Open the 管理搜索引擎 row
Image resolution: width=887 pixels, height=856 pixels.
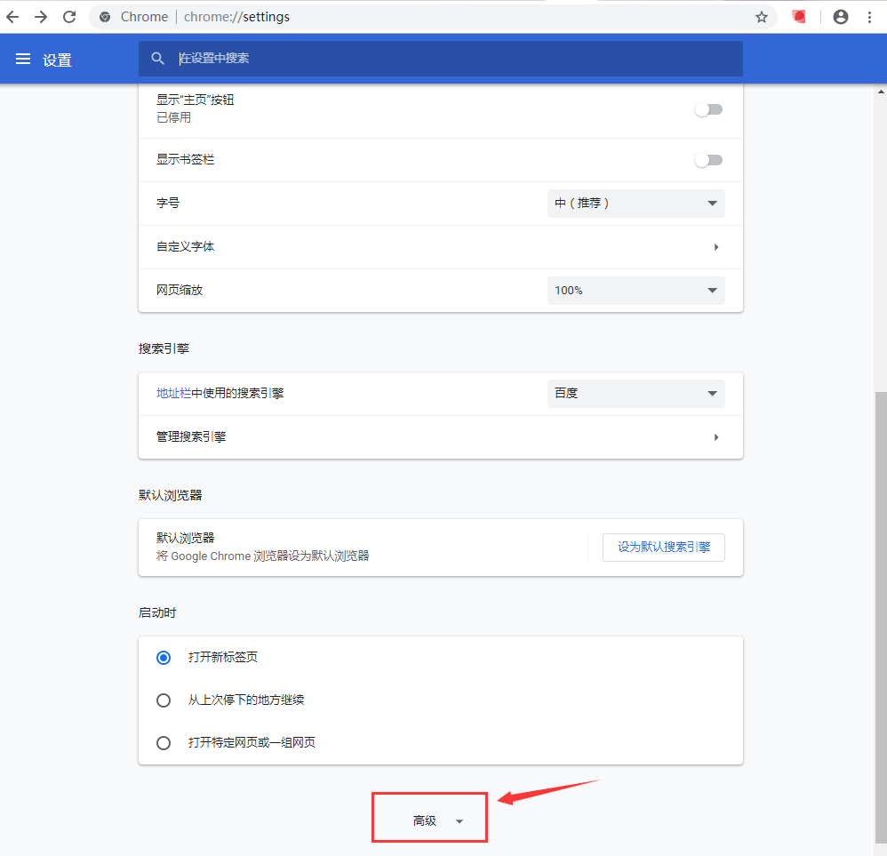click(x=440, y=437)
